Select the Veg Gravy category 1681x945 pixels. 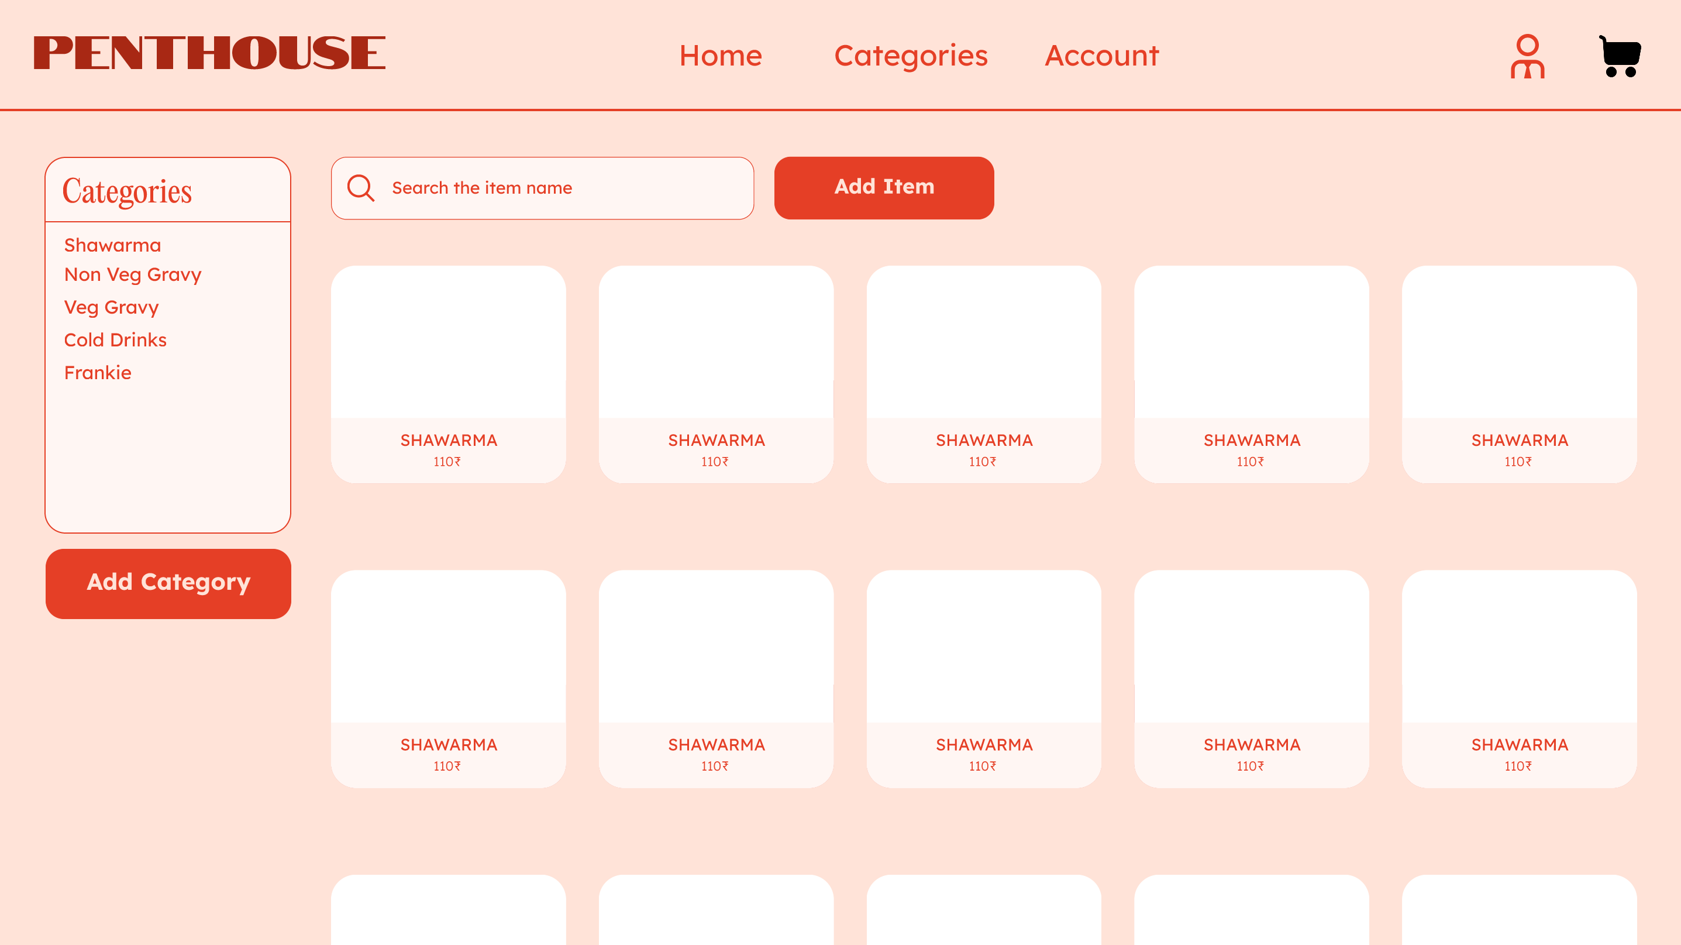click(112, 307)
